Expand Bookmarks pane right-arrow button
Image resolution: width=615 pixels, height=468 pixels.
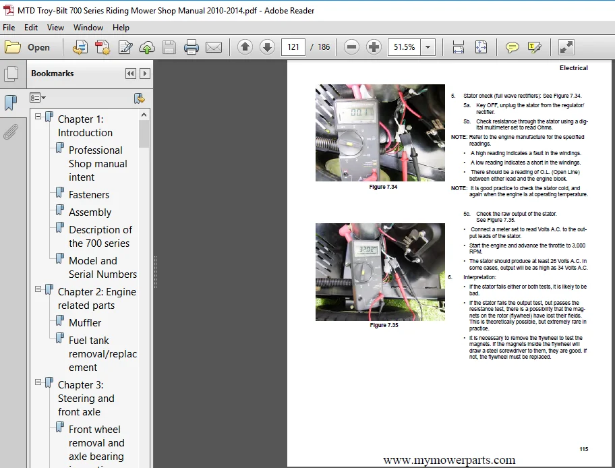pos(145,74)
